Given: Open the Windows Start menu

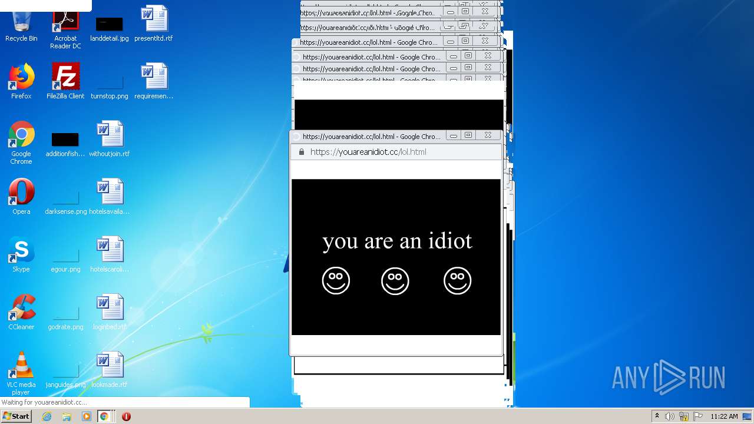Looking at the screenshot, I should pyautogui.click(x=16, y=416).
